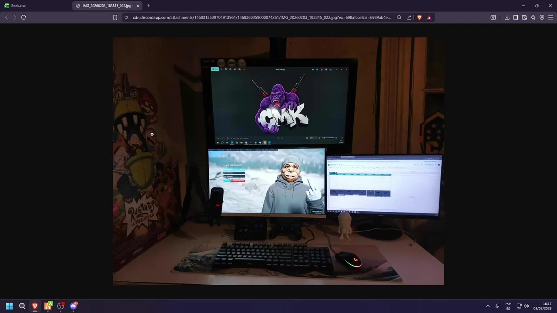Toggle the browser sidebar panel
Image resolution: width=557 pixels, height=313 pixels.
click(x=516, y=17)
